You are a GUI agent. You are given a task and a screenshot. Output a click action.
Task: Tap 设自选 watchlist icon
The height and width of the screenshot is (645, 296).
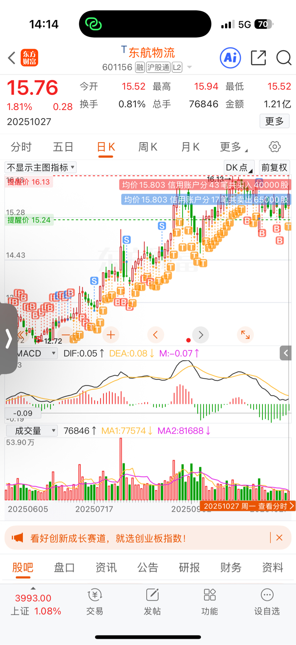click(267, 602)
